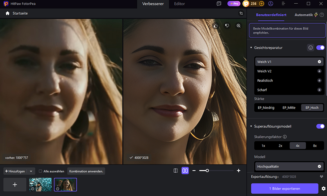Click the Hinzufügen button
327x196 pixels.
pyautogui.click(x=15, y=171)
